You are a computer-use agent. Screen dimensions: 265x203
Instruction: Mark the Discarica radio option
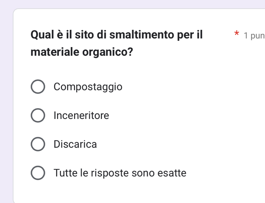coord(37,144)
